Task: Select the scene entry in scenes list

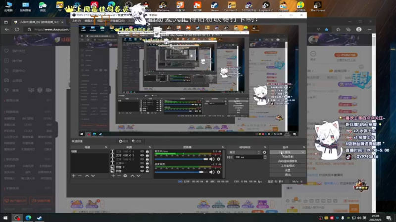Action: 90,151
